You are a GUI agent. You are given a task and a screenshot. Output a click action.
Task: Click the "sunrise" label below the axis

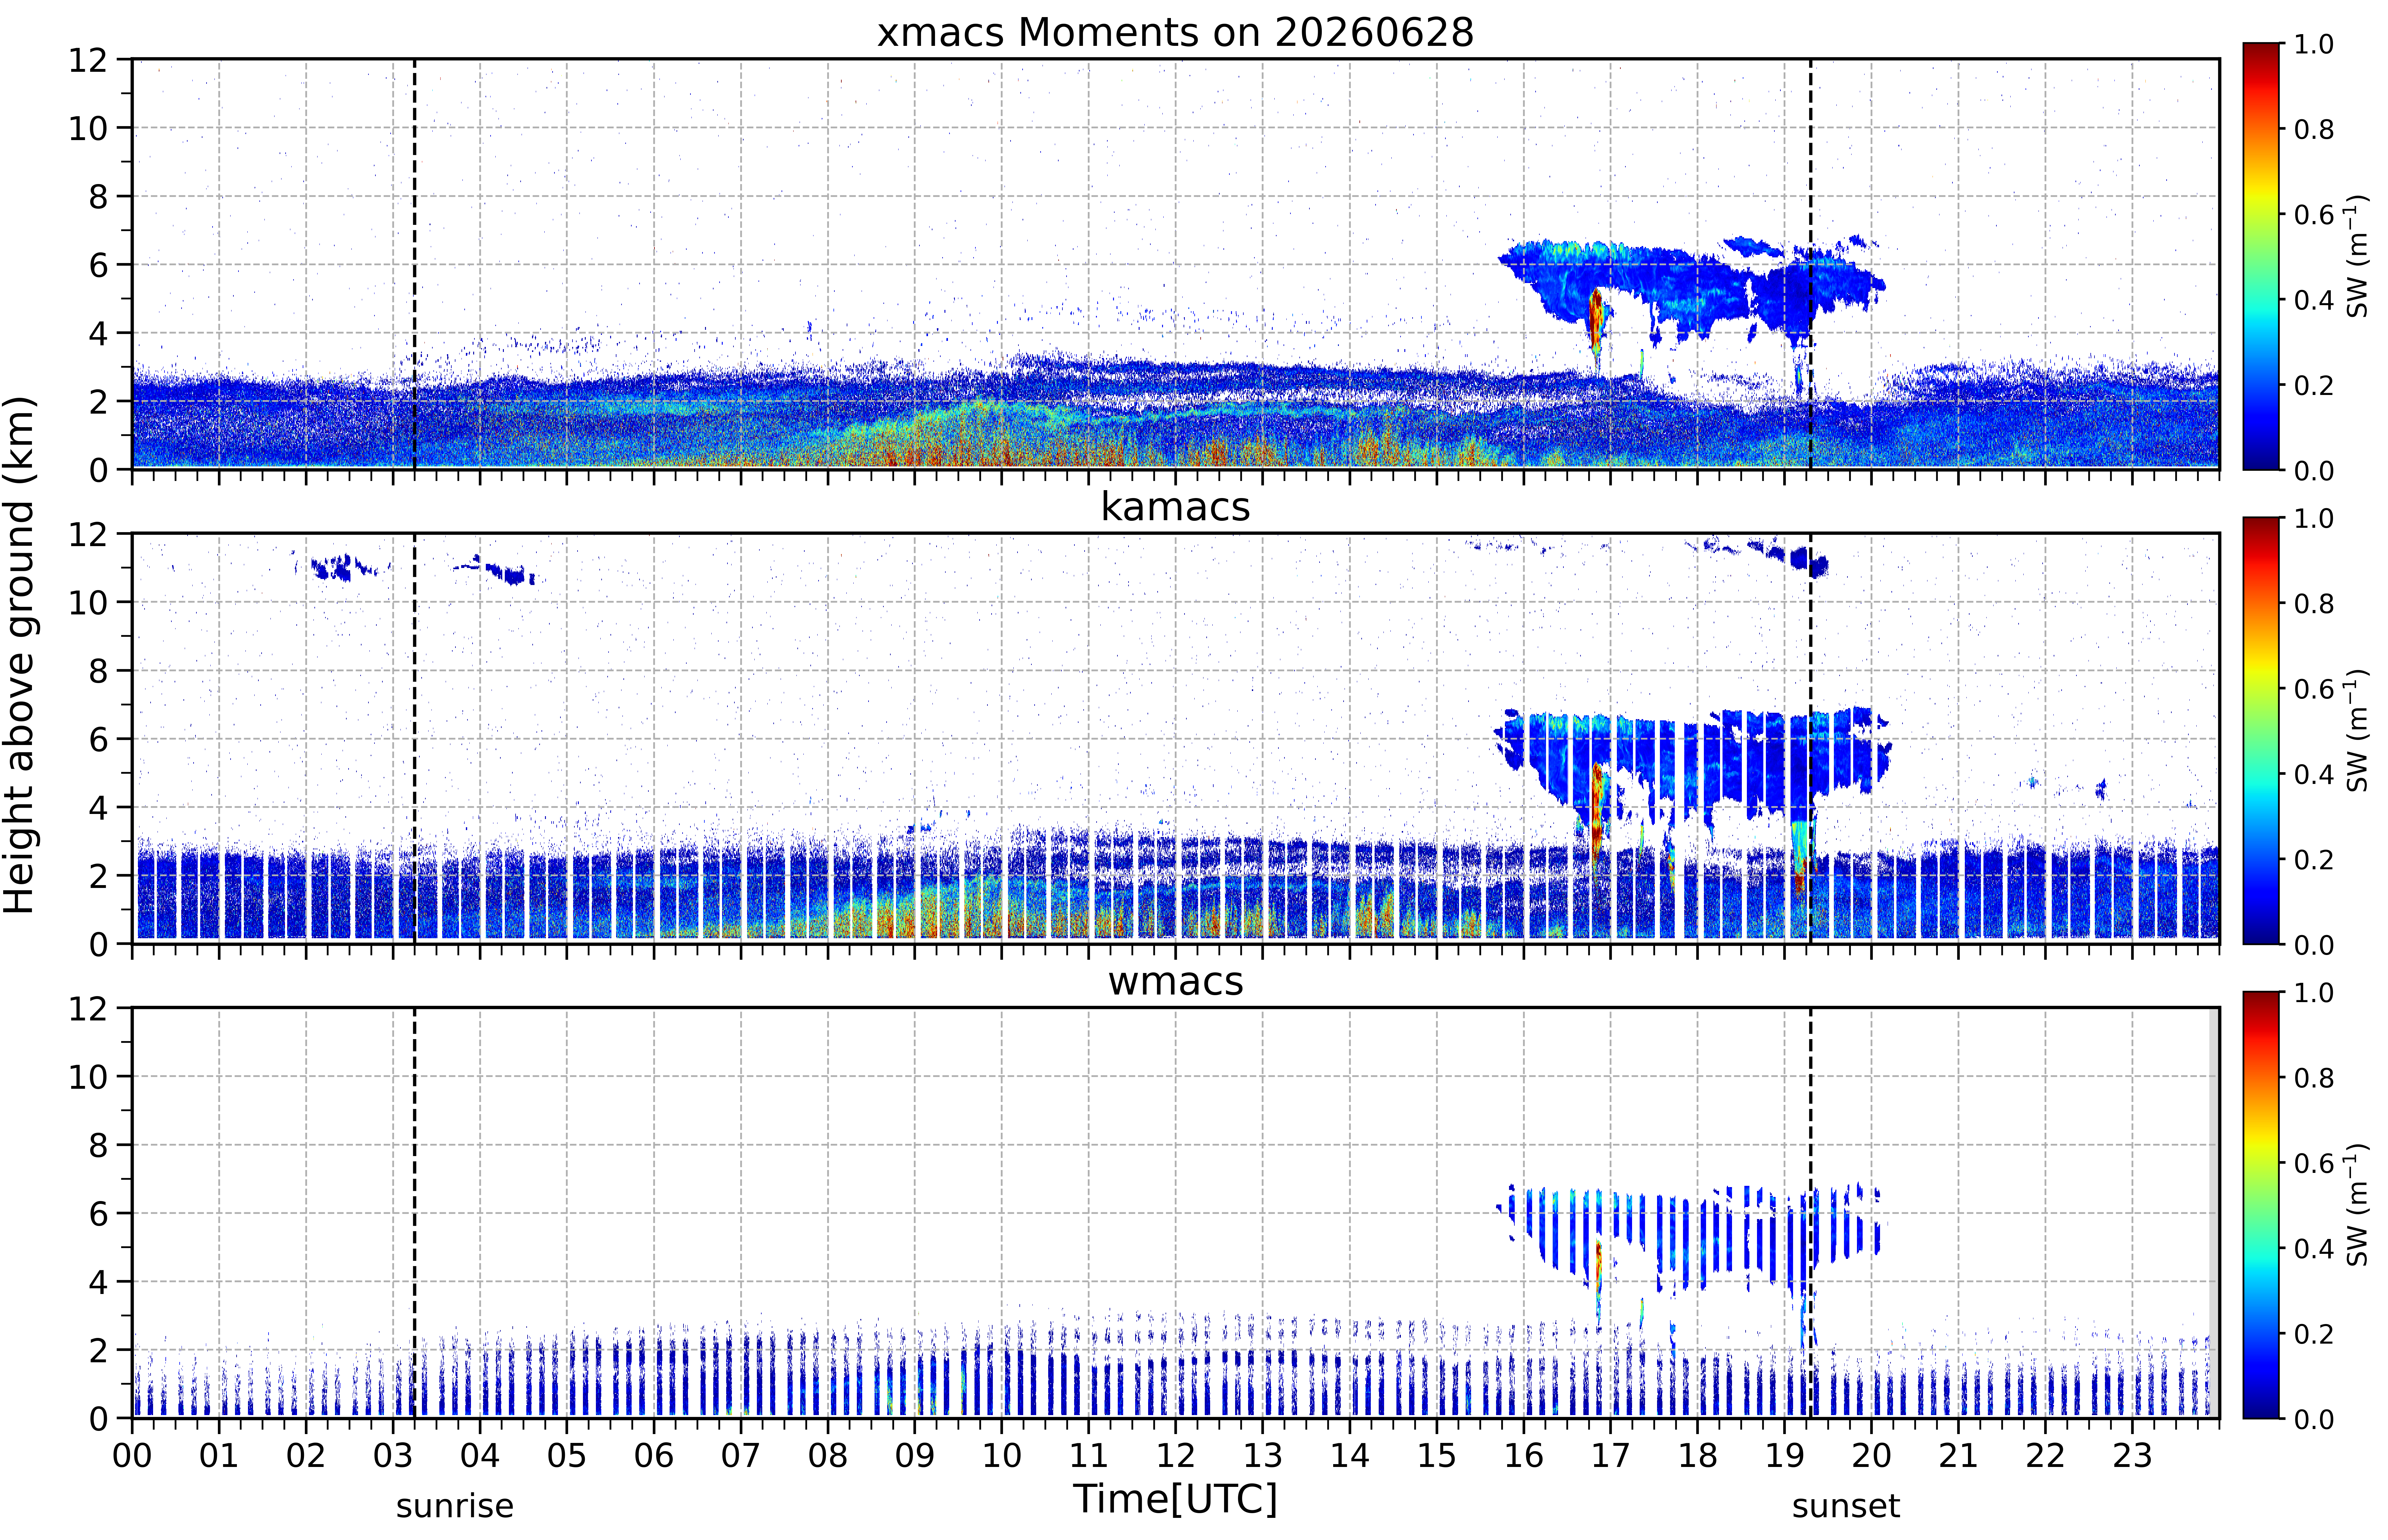(x=455, y=1506)
